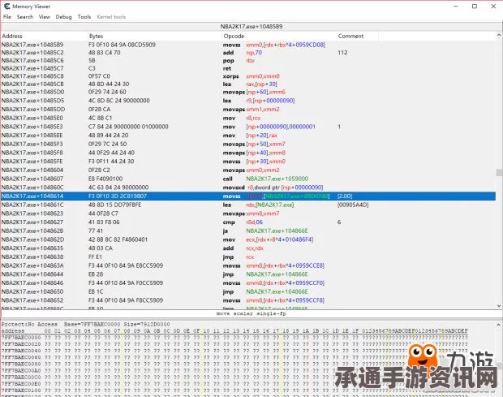
Task: Select mov ecx,[rdx+r8*4+010486F4] row
Action: click(x=248, y=239)
